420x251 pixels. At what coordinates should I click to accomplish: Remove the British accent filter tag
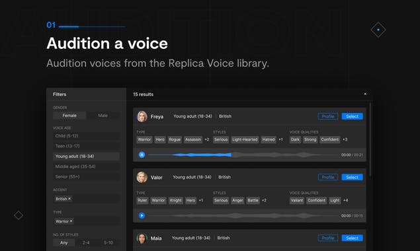tap(69, 199)
